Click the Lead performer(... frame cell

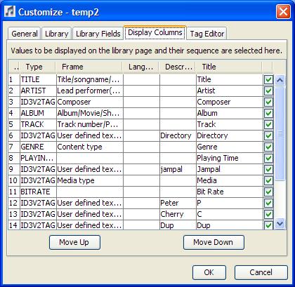pos(90,91)
